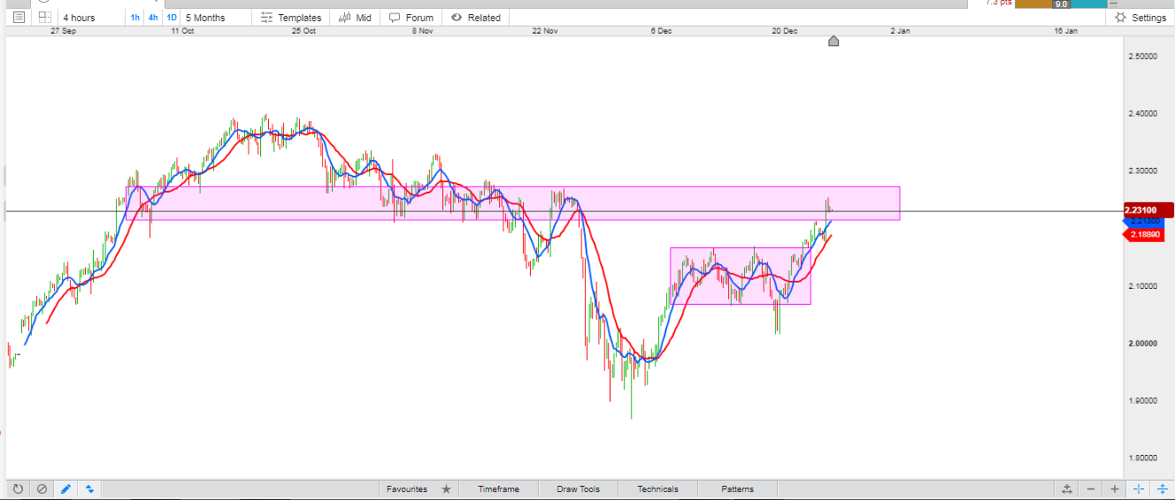Toggle the vertical autoscale icon
Viewport: 1175px width, 500px height.
(x=1163, y=489)
